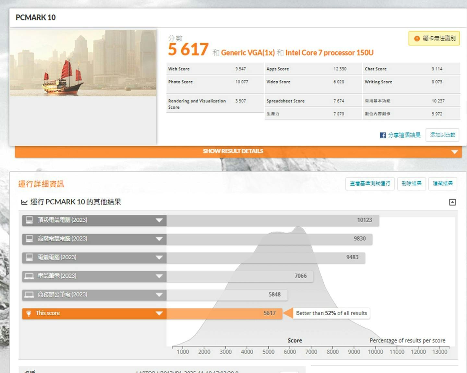
Task: Click the trophy icon beside This score
Action: (29, 313)
